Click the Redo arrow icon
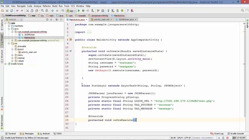 coord(22,10)
